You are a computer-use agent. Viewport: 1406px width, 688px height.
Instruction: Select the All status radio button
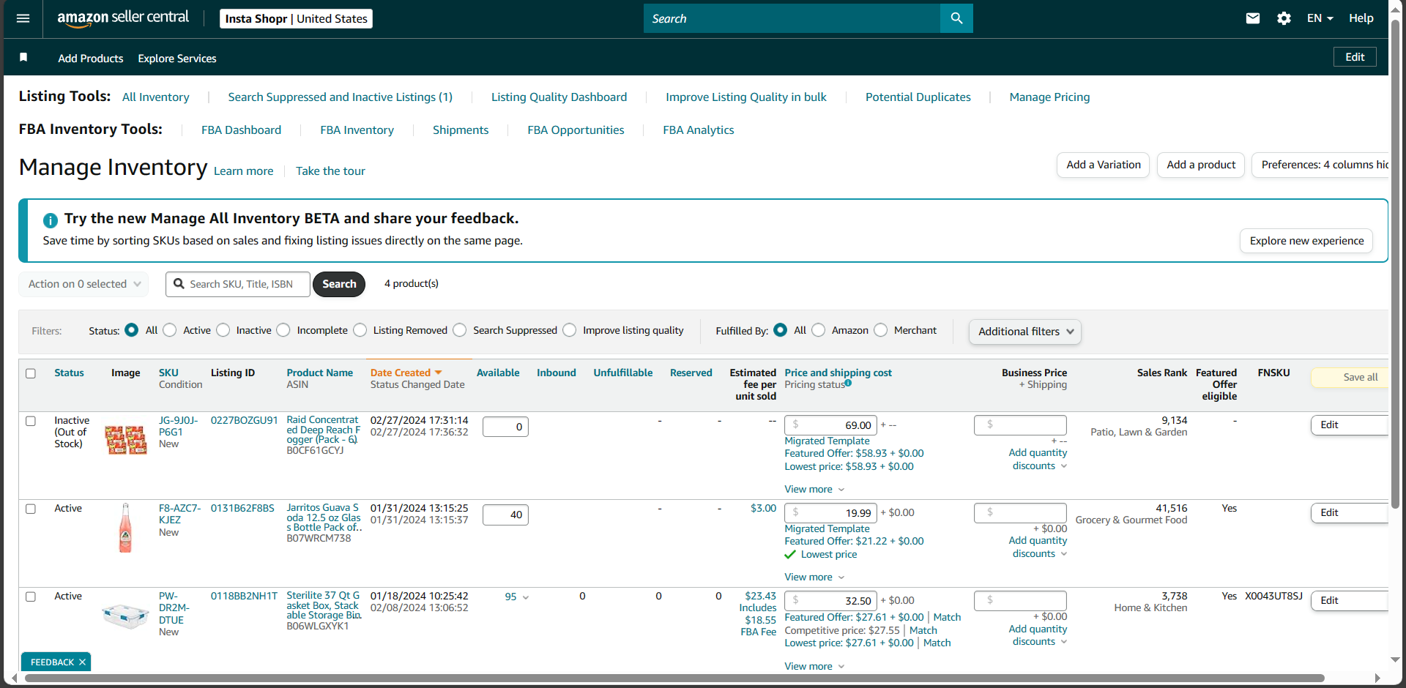pyautogui.click(x=132, y=330)
